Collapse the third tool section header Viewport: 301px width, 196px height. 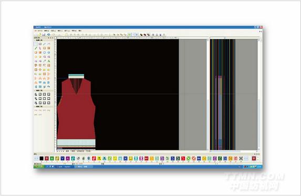coord(39,106)
